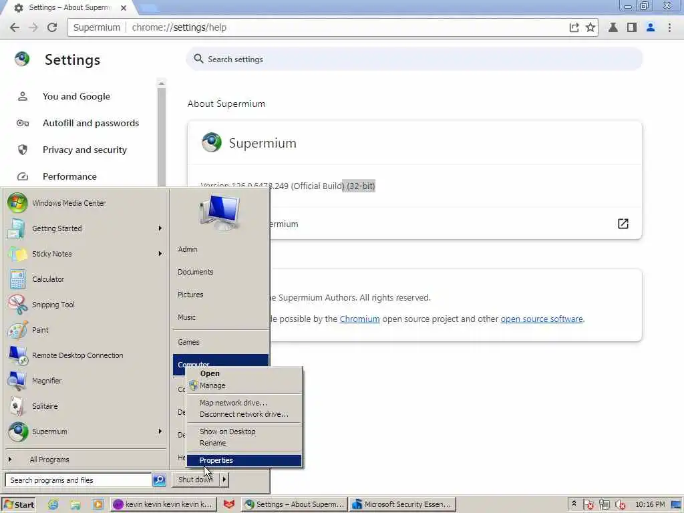Open the external link icon in Supermium card
The width and height of the screenshot is (684, 513).
(623, 224)
